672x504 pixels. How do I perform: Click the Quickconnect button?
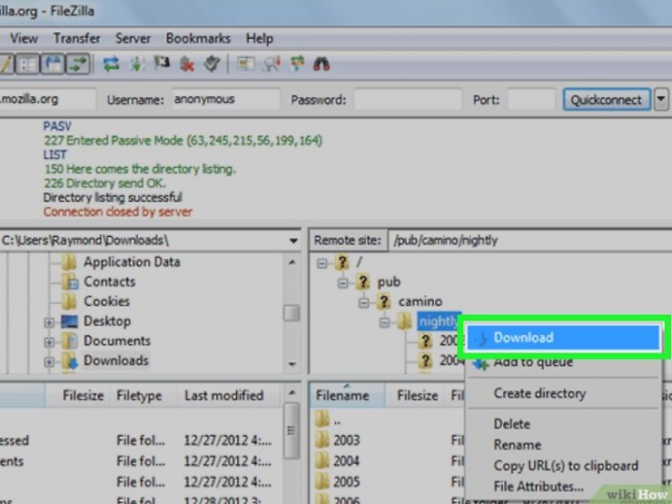[x=607, y=100]
